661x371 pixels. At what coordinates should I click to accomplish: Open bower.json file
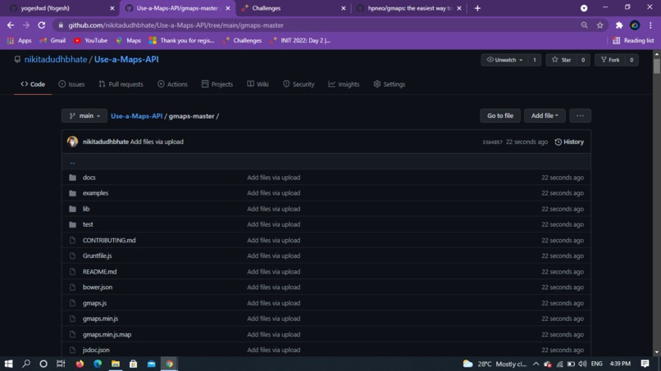tap(98, 287)
